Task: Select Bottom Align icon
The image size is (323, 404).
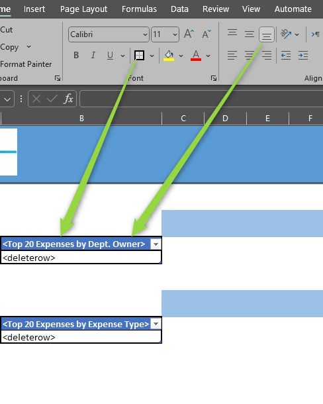Action: 267,34
